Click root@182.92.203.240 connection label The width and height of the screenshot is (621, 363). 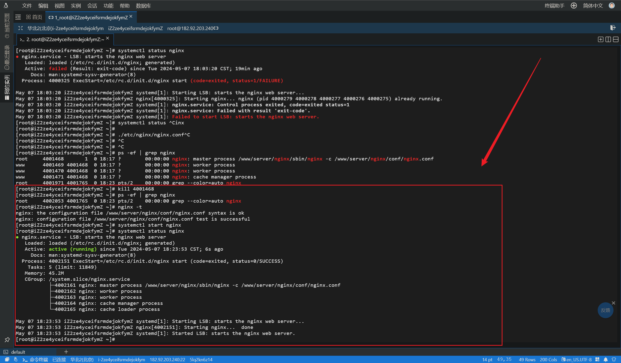point(190,28)
